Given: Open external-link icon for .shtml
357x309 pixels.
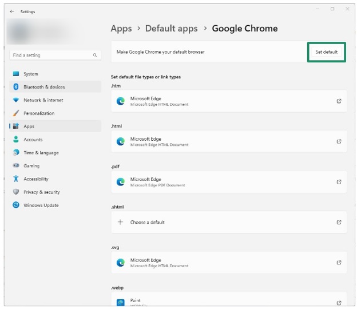Looking at the screenshot, I should click(339, 222).
